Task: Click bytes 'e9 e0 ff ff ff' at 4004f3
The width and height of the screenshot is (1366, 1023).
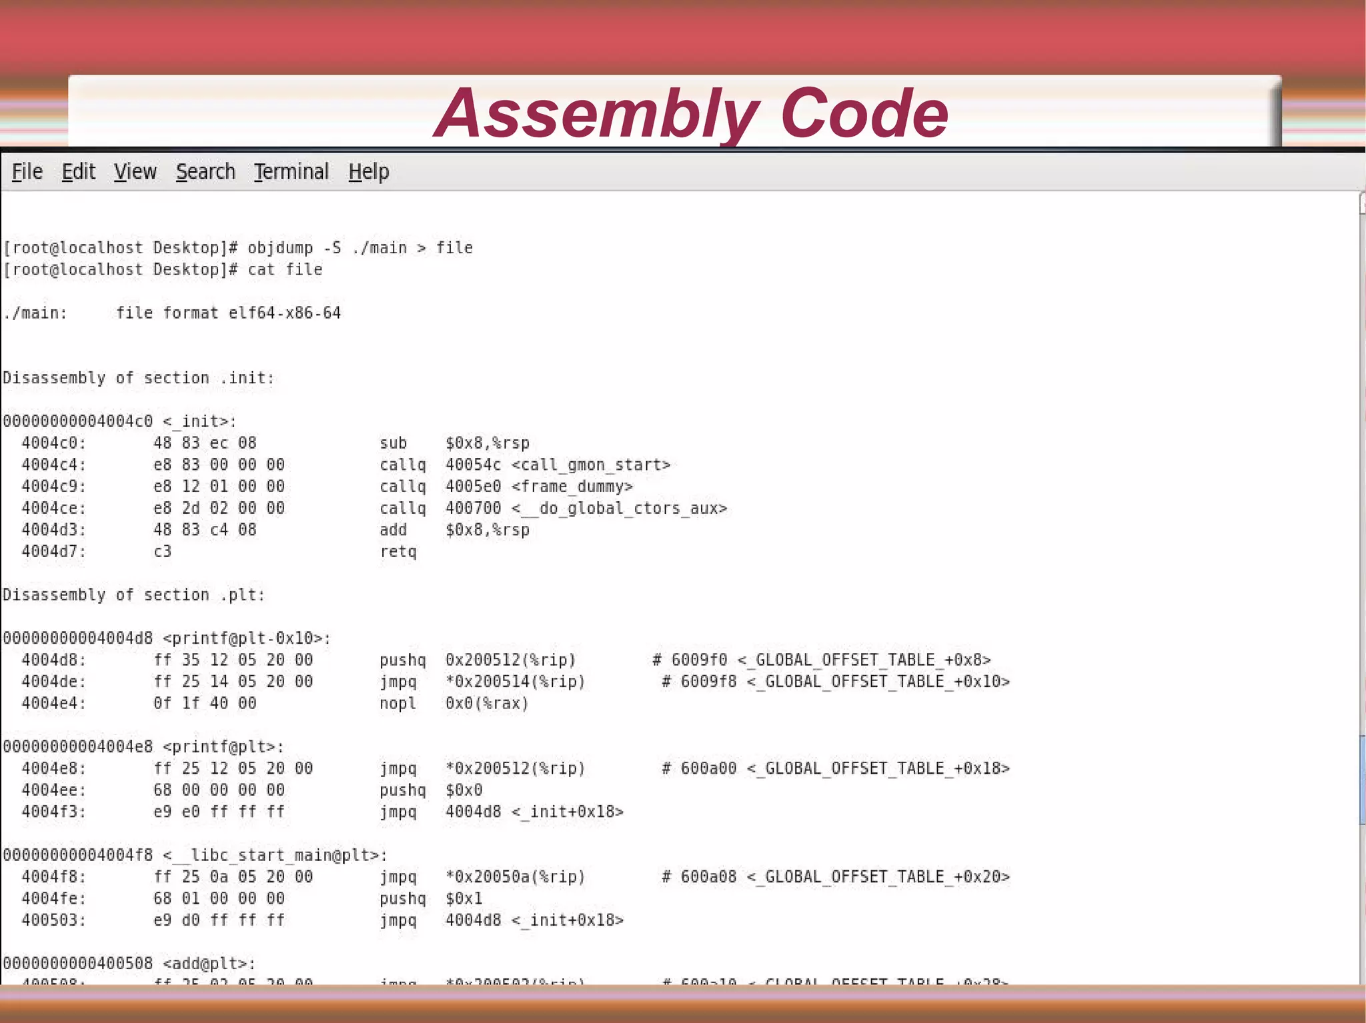Action: [x=219, y=811]
